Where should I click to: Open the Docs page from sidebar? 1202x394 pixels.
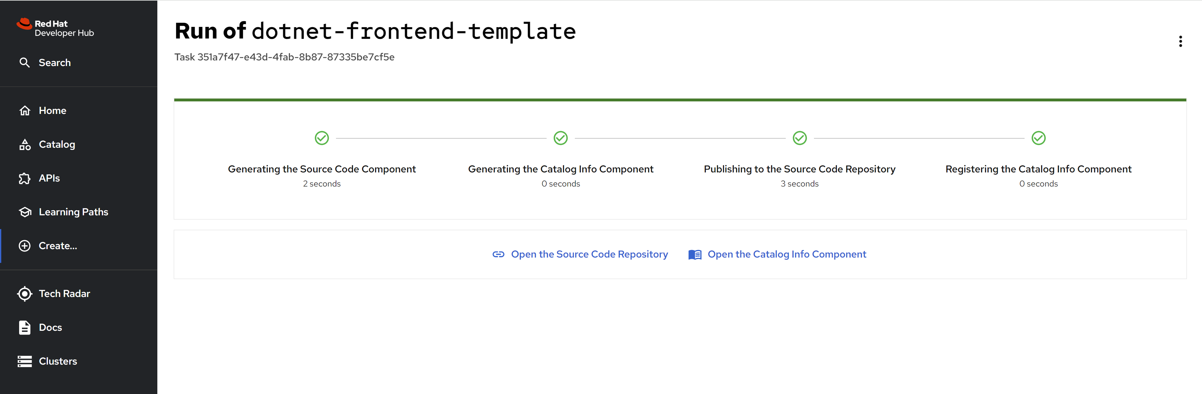50,327
